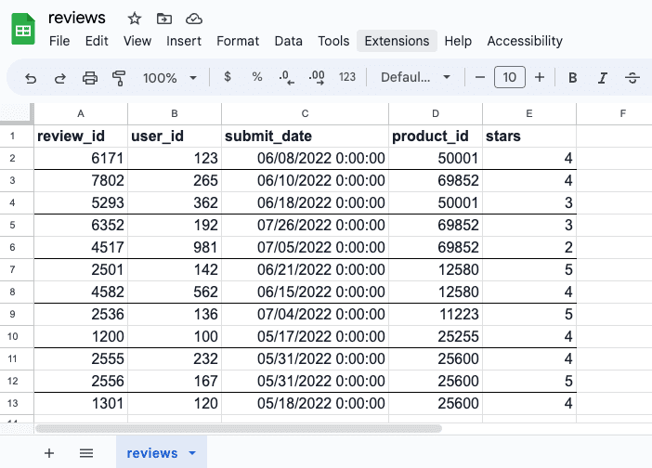The width and height of the screenshot is (652, 468).
Task: Toggle italic formatting
Action: tap(603, 78)
